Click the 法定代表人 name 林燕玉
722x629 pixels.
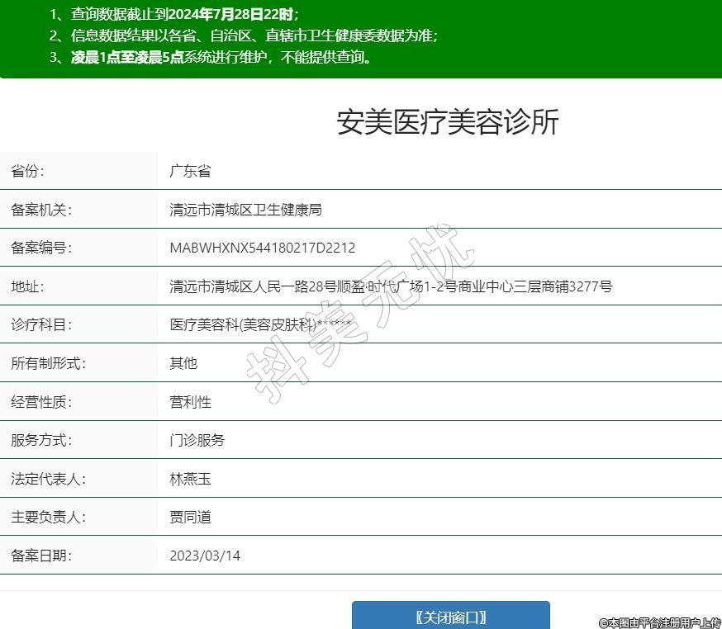click(190, 479)
